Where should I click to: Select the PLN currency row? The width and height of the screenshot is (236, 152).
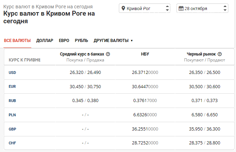pos(12,115)
